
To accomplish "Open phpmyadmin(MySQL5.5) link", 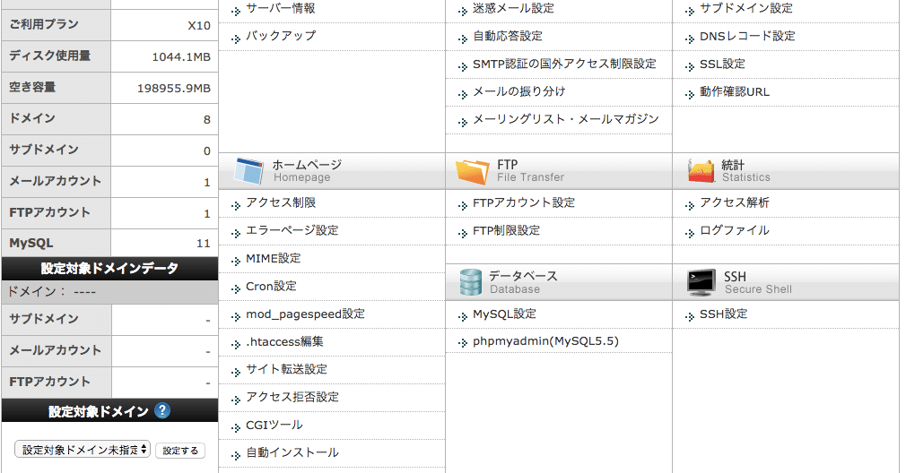I will click(x=545, y=341).
